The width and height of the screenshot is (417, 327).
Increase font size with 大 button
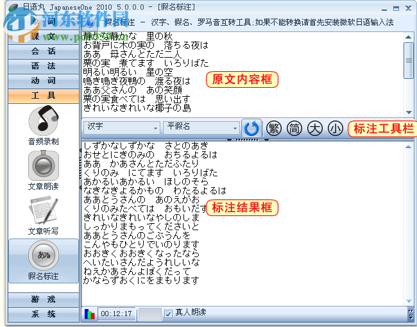314,128
